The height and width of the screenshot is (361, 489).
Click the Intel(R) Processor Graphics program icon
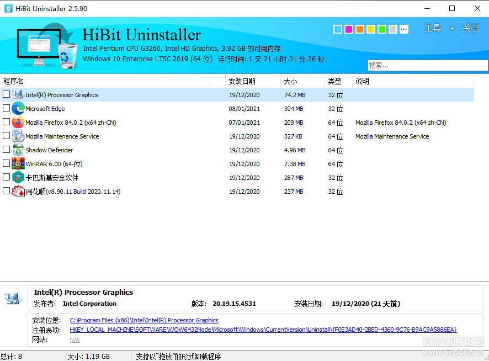pos(18,94)
